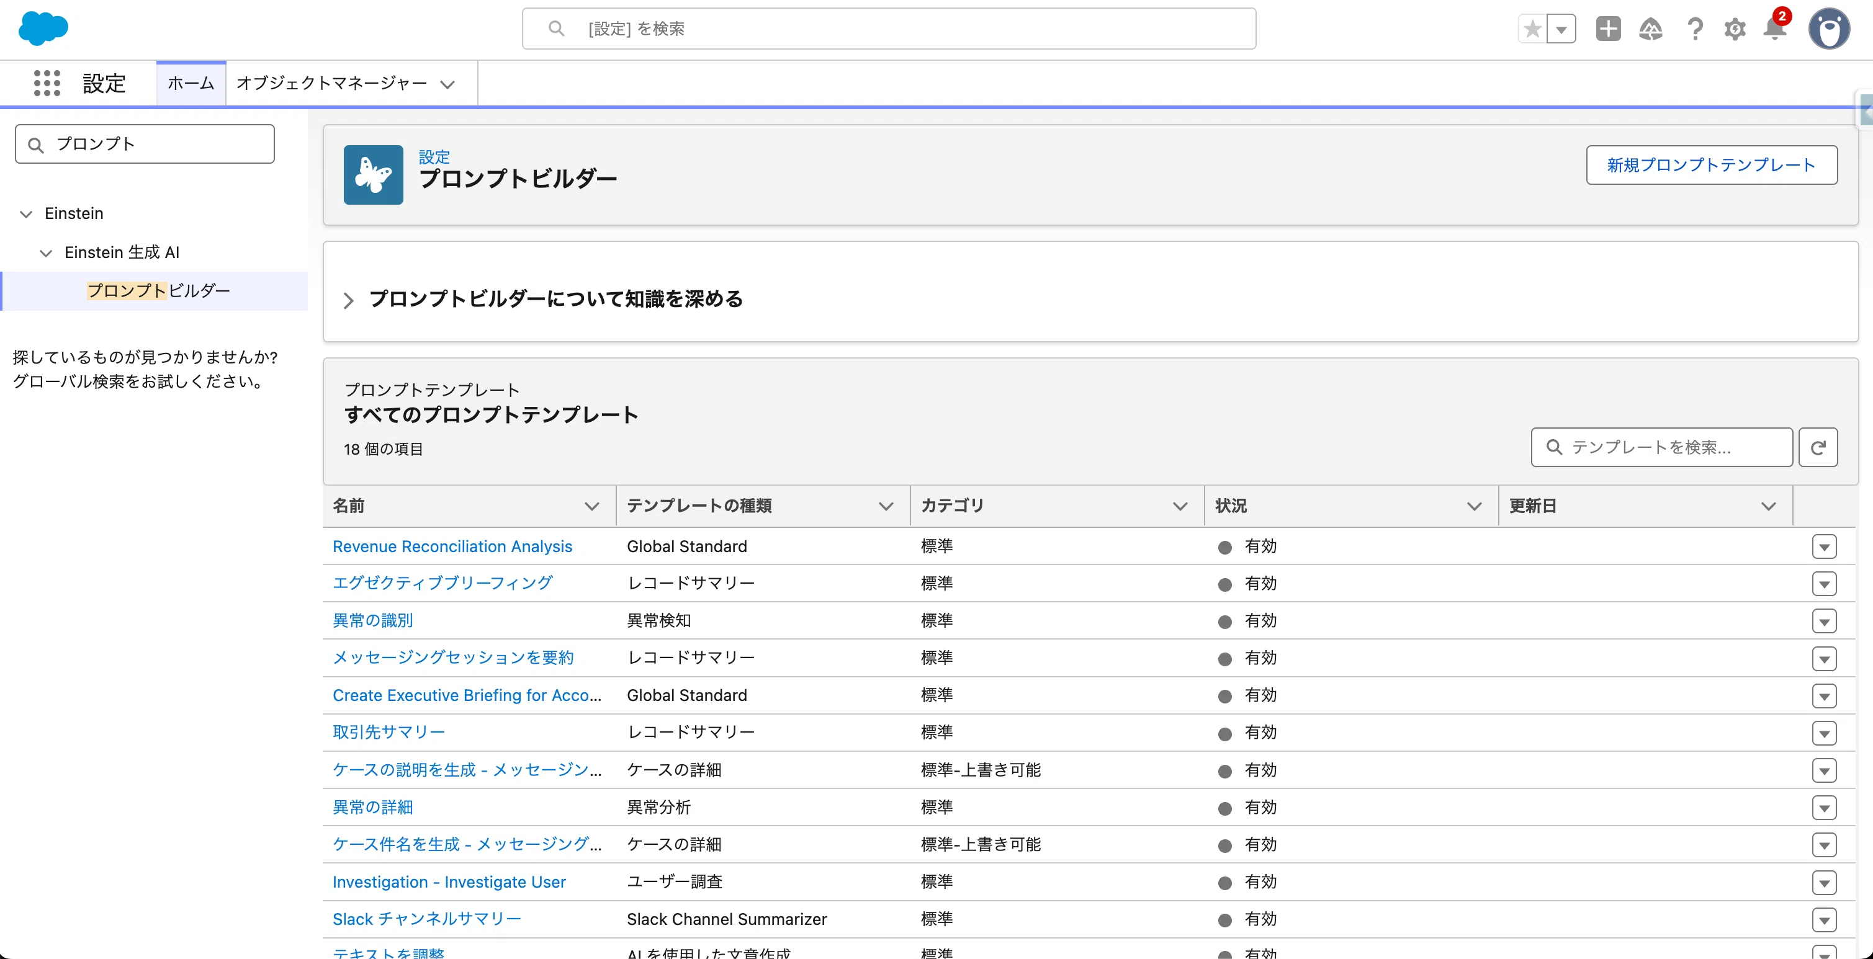Click the Salesforce cloud logo
Screen dimensions: 1873x959
pyautogui.click(x=43, y=29)
